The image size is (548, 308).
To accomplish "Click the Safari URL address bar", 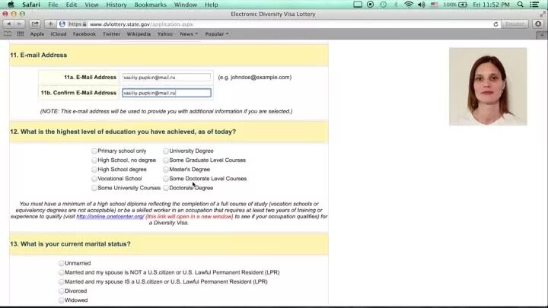I will tap(279, 24).
